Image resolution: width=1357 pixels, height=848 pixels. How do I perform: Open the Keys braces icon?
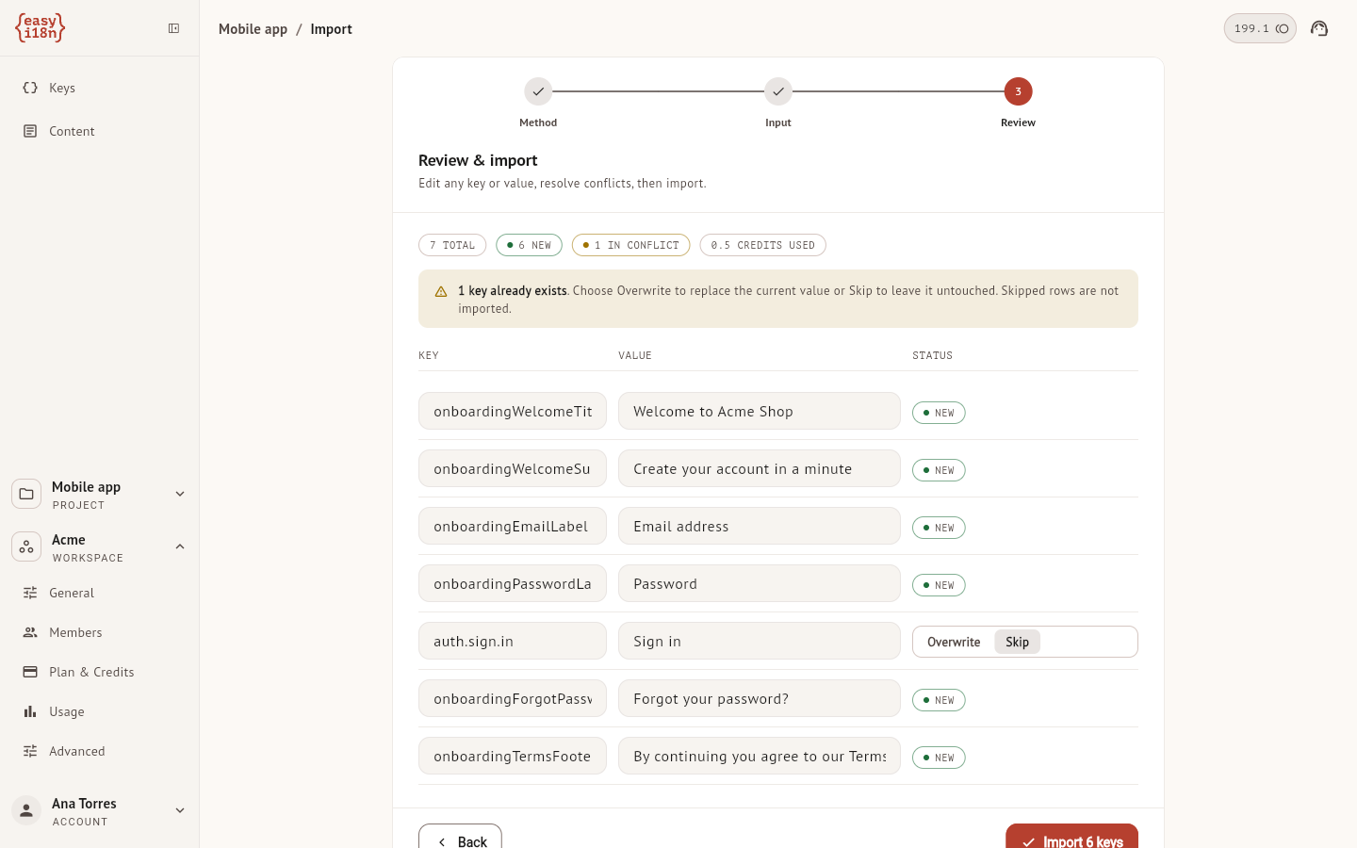pyautogui.click(x=30, y=88)
